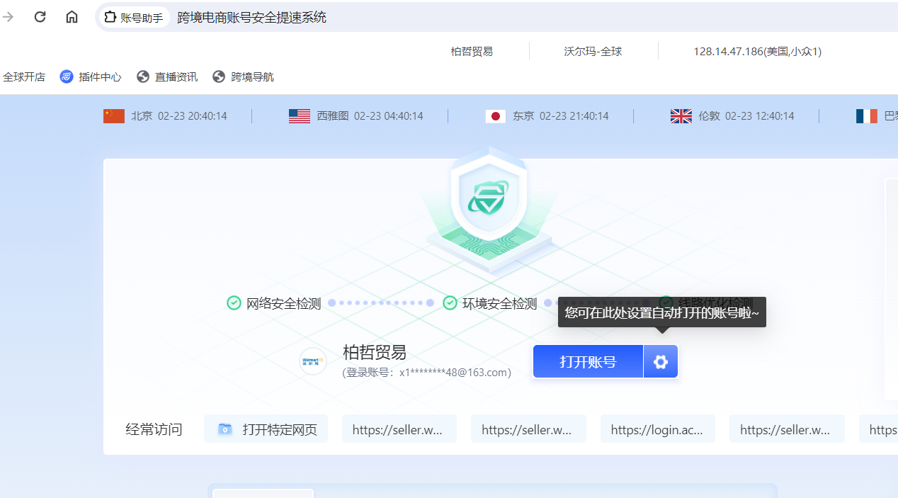Click the 柏哲贸易 account name
The image size is (898, 498).
375,352
